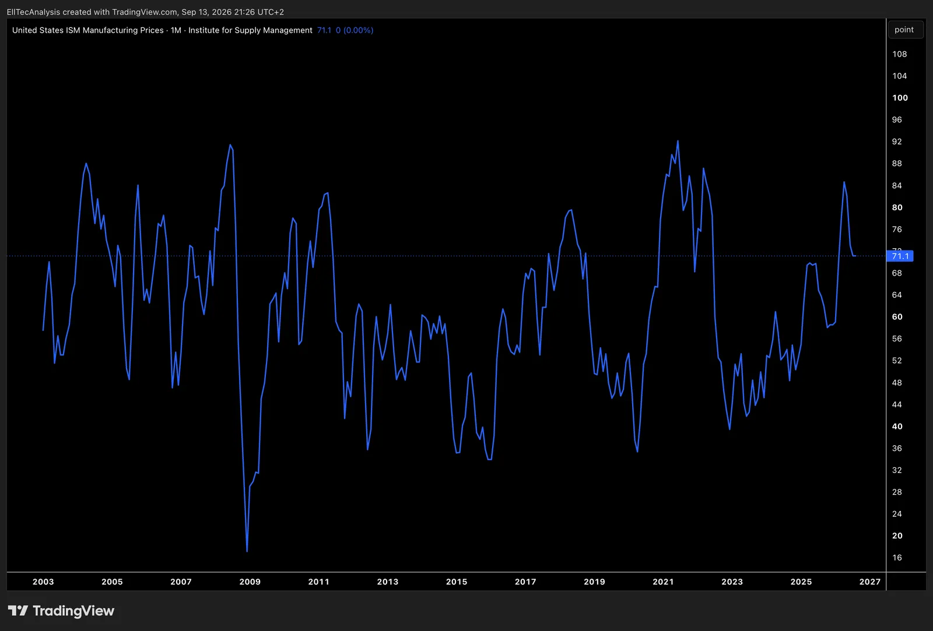Click the 2023 label on time axis
933x631 pixels.
coord(732,581)
